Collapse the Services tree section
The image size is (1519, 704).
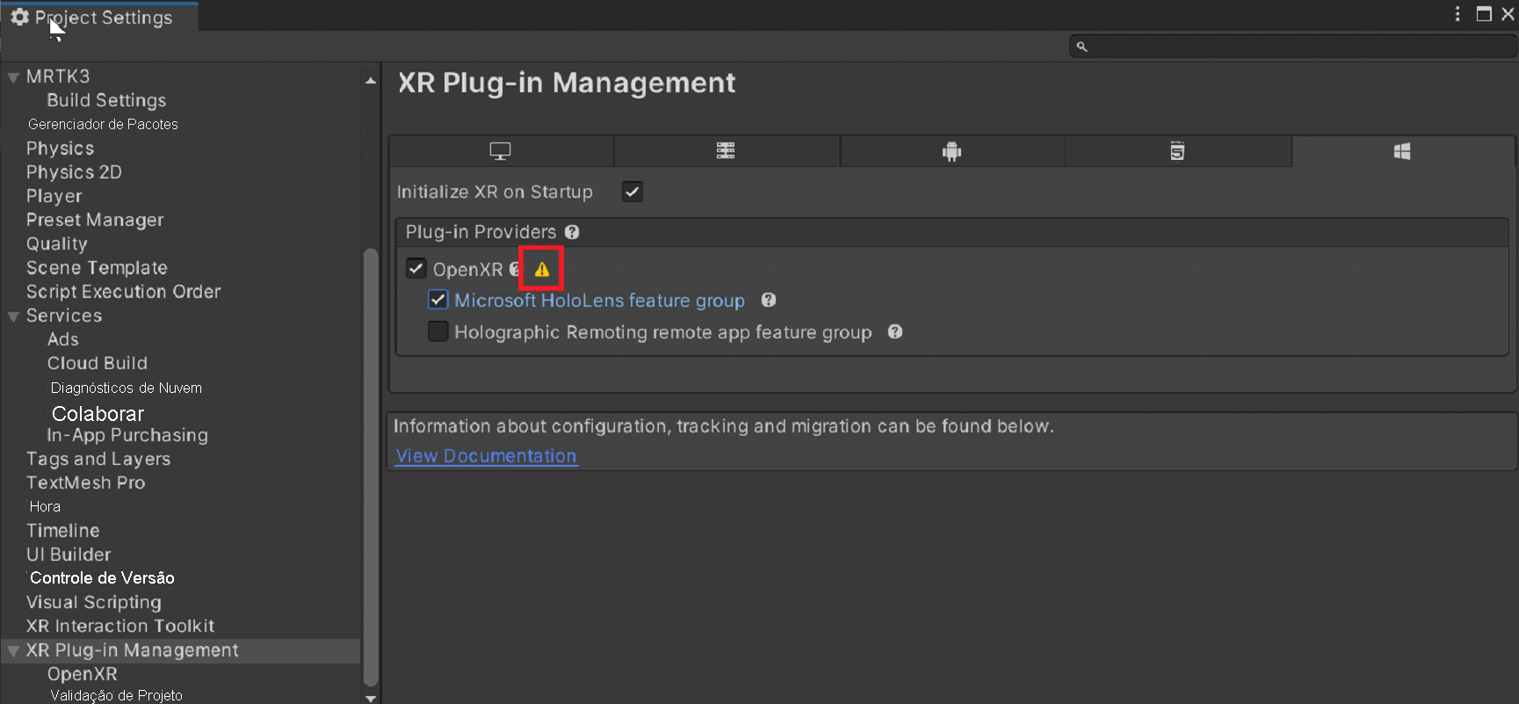[x=13, y=316]
